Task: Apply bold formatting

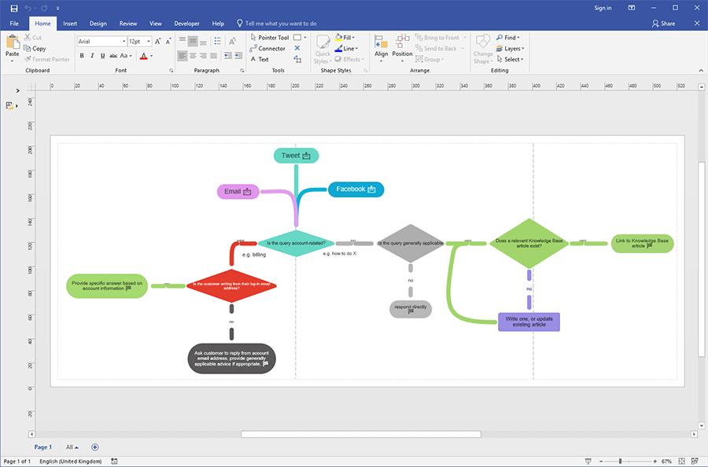Action: (82, 56)
